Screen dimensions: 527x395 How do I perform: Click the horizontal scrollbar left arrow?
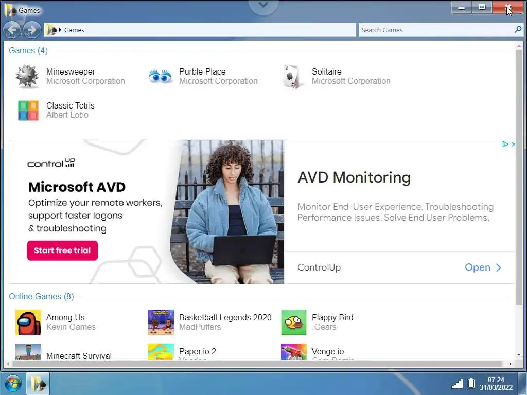click(x=8, y=364)
